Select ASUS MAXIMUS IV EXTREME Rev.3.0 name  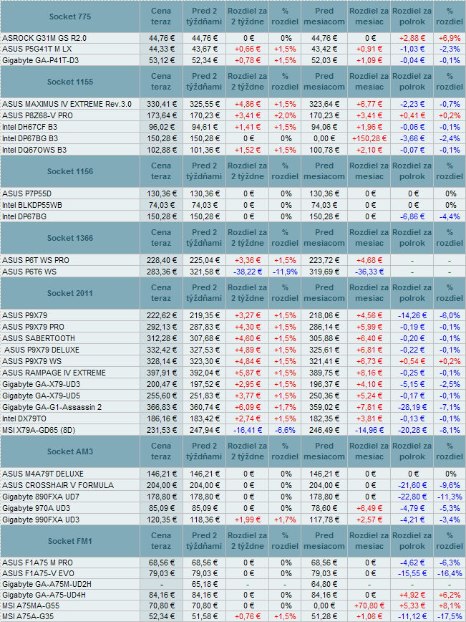67,104
